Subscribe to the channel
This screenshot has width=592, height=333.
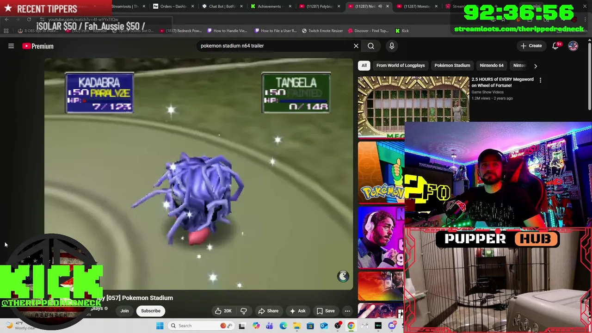coord(151,311)
